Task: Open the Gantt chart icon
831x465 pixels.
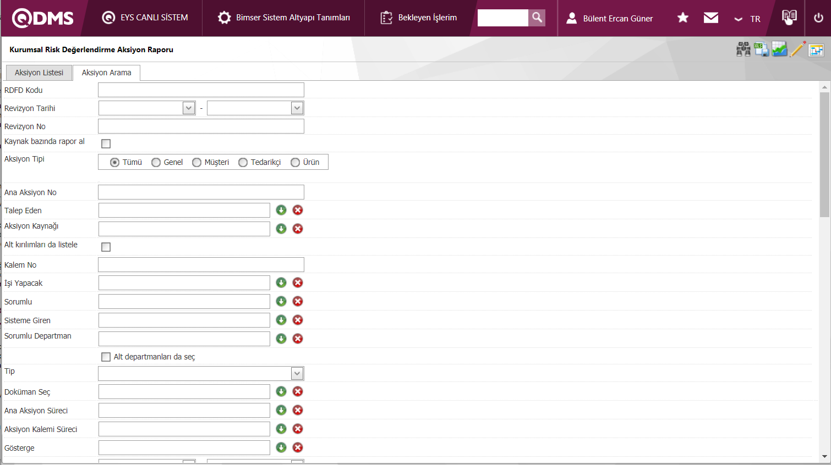Action: [816, 50]
